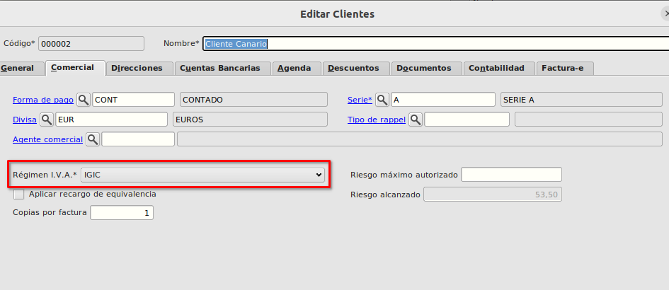Click the empty Agente comercial code field
The width and height of the screenshot is (669, 290).
click(138, 139)
